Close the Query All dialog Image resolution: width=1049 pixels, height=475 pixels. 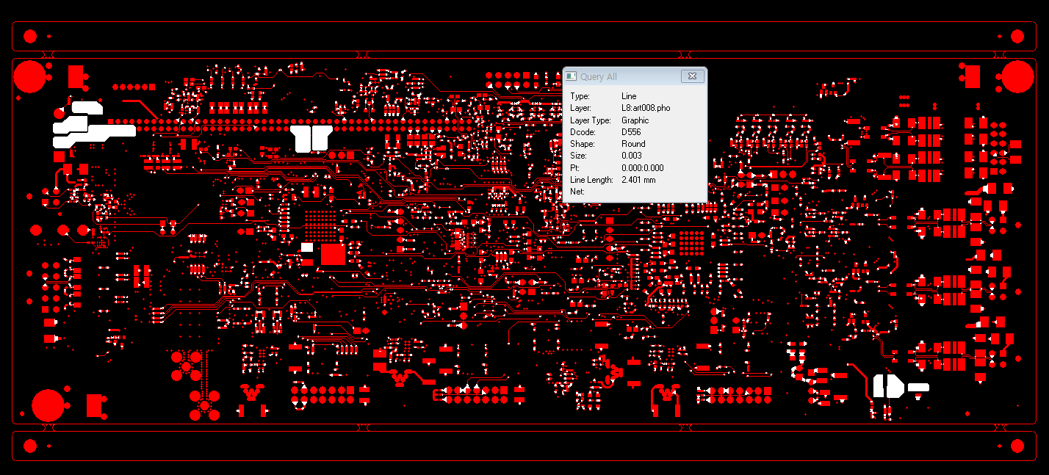[691, 76]
